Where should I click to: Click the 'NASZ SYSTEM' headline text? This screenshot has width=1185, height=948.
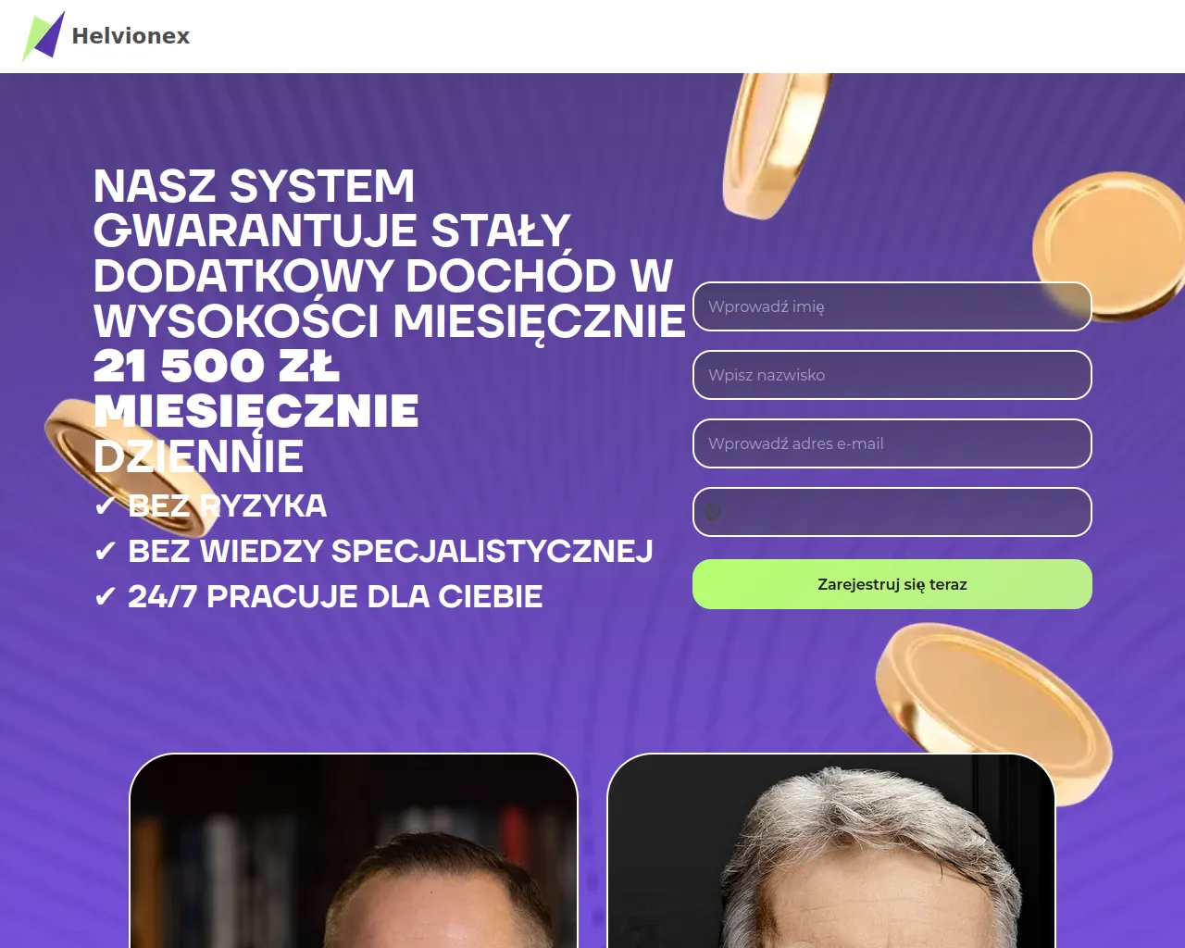tap(254, 186)
